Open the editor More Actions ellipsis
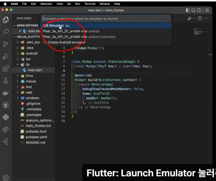The height and width of the screenshot is (181, 216). (206, 18)
